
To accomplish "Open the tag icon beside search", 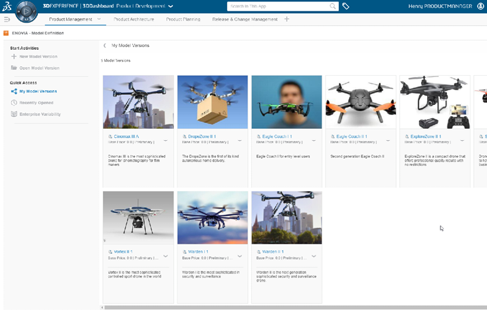I will click(x=345, y=6).
